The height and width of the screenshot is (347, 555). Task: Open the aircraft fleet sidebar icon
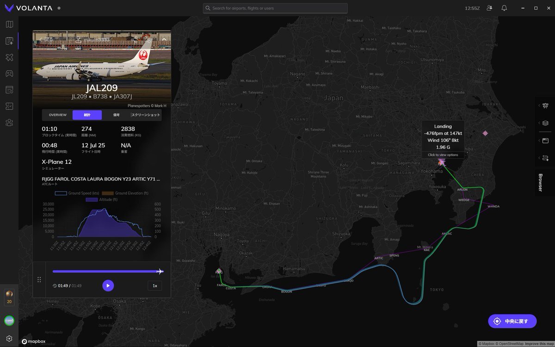point(9,57)
